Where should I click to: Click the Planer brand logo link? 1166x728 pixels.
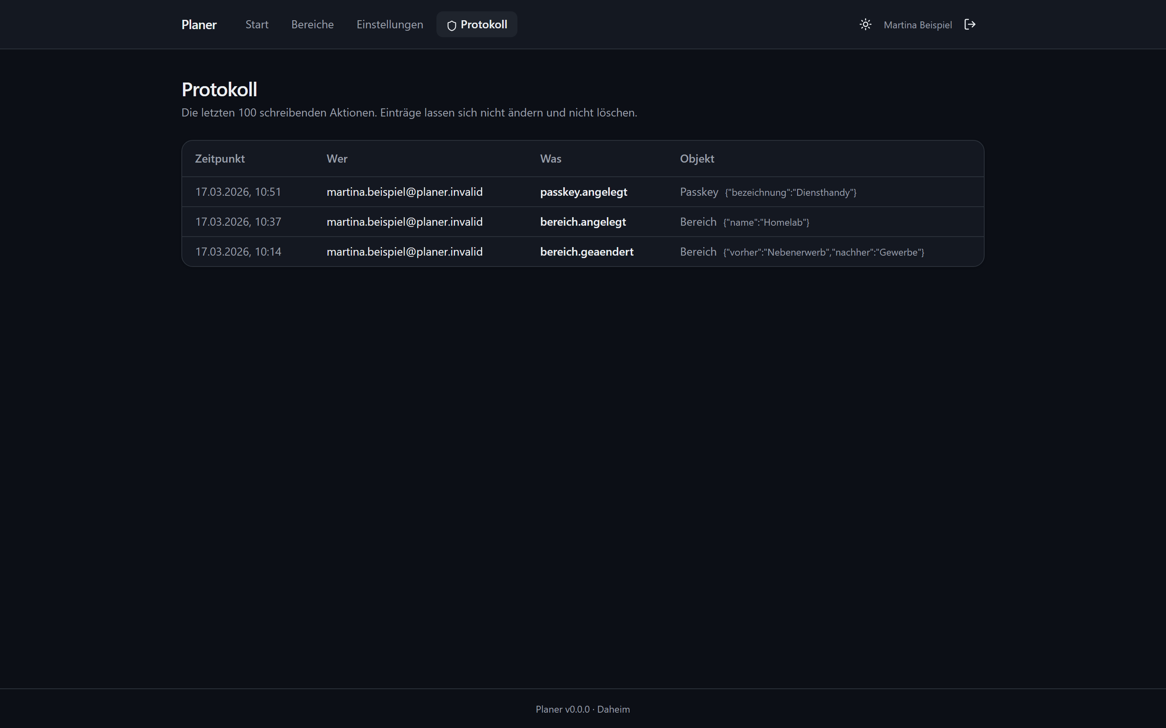click(x=199, y=25)
